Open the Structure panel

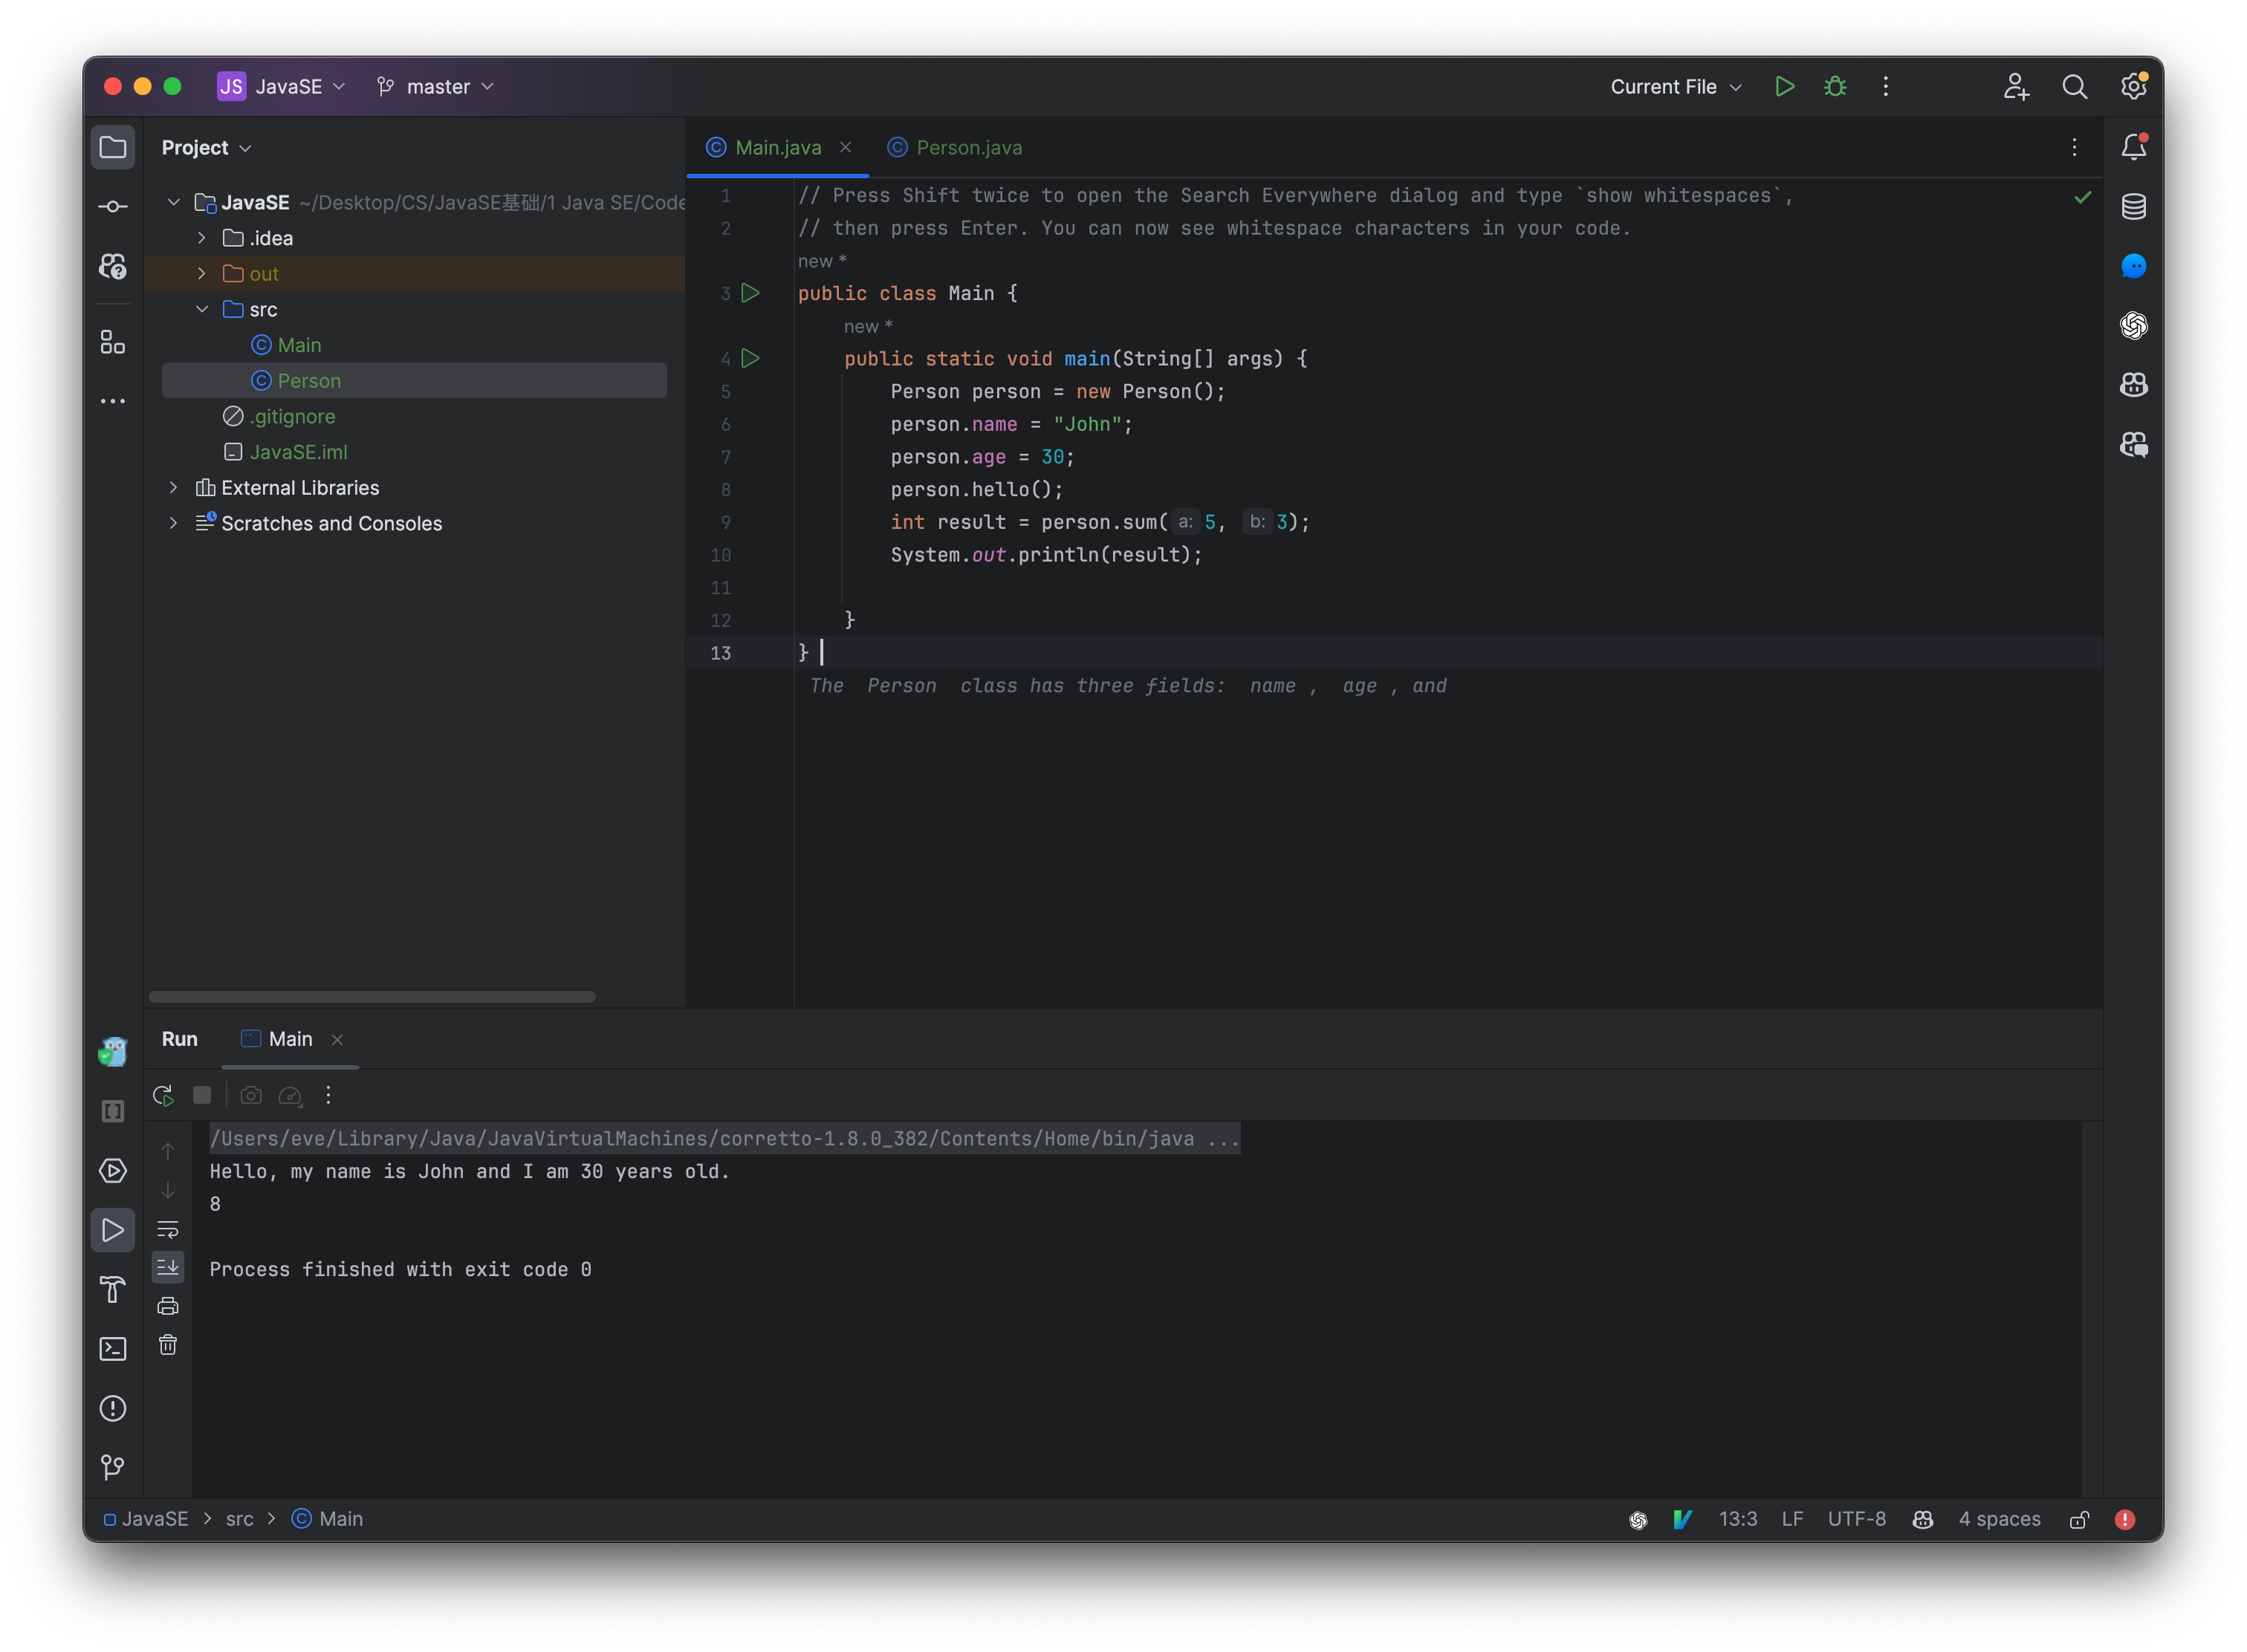tap(113, 342)
